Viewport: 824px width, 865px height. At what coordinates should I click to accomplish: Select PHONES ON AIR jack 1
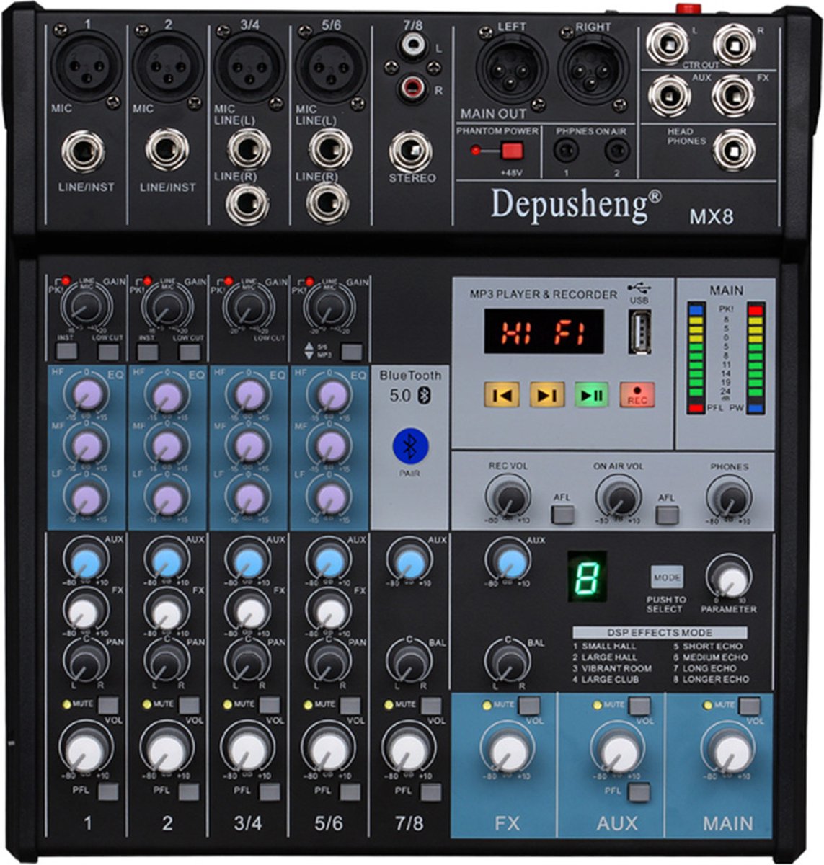(567, 151)
